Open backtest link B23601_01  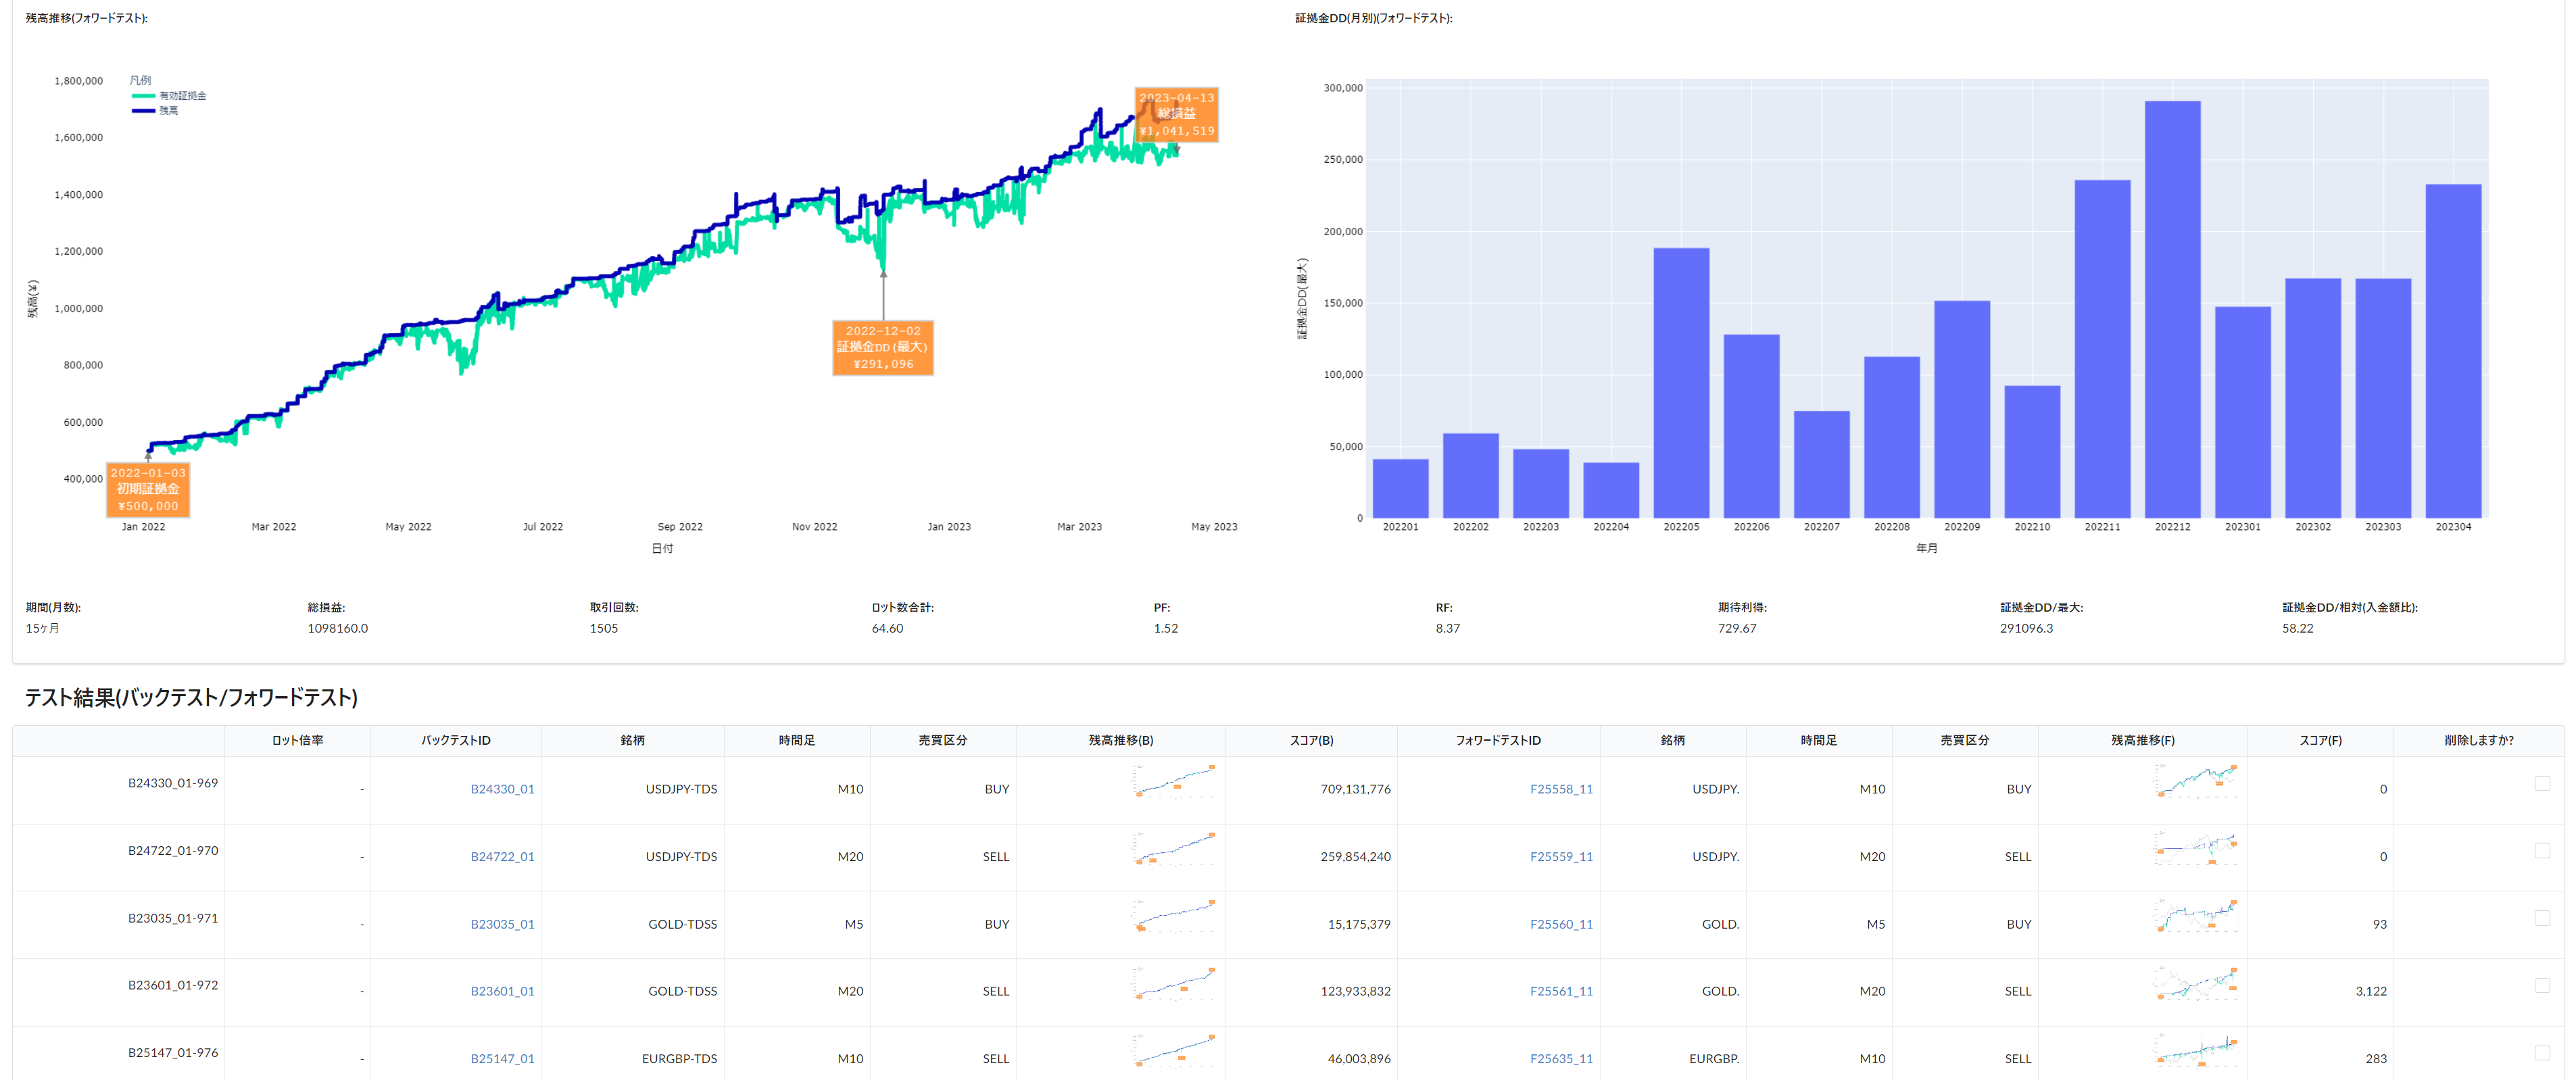[502, 991]
